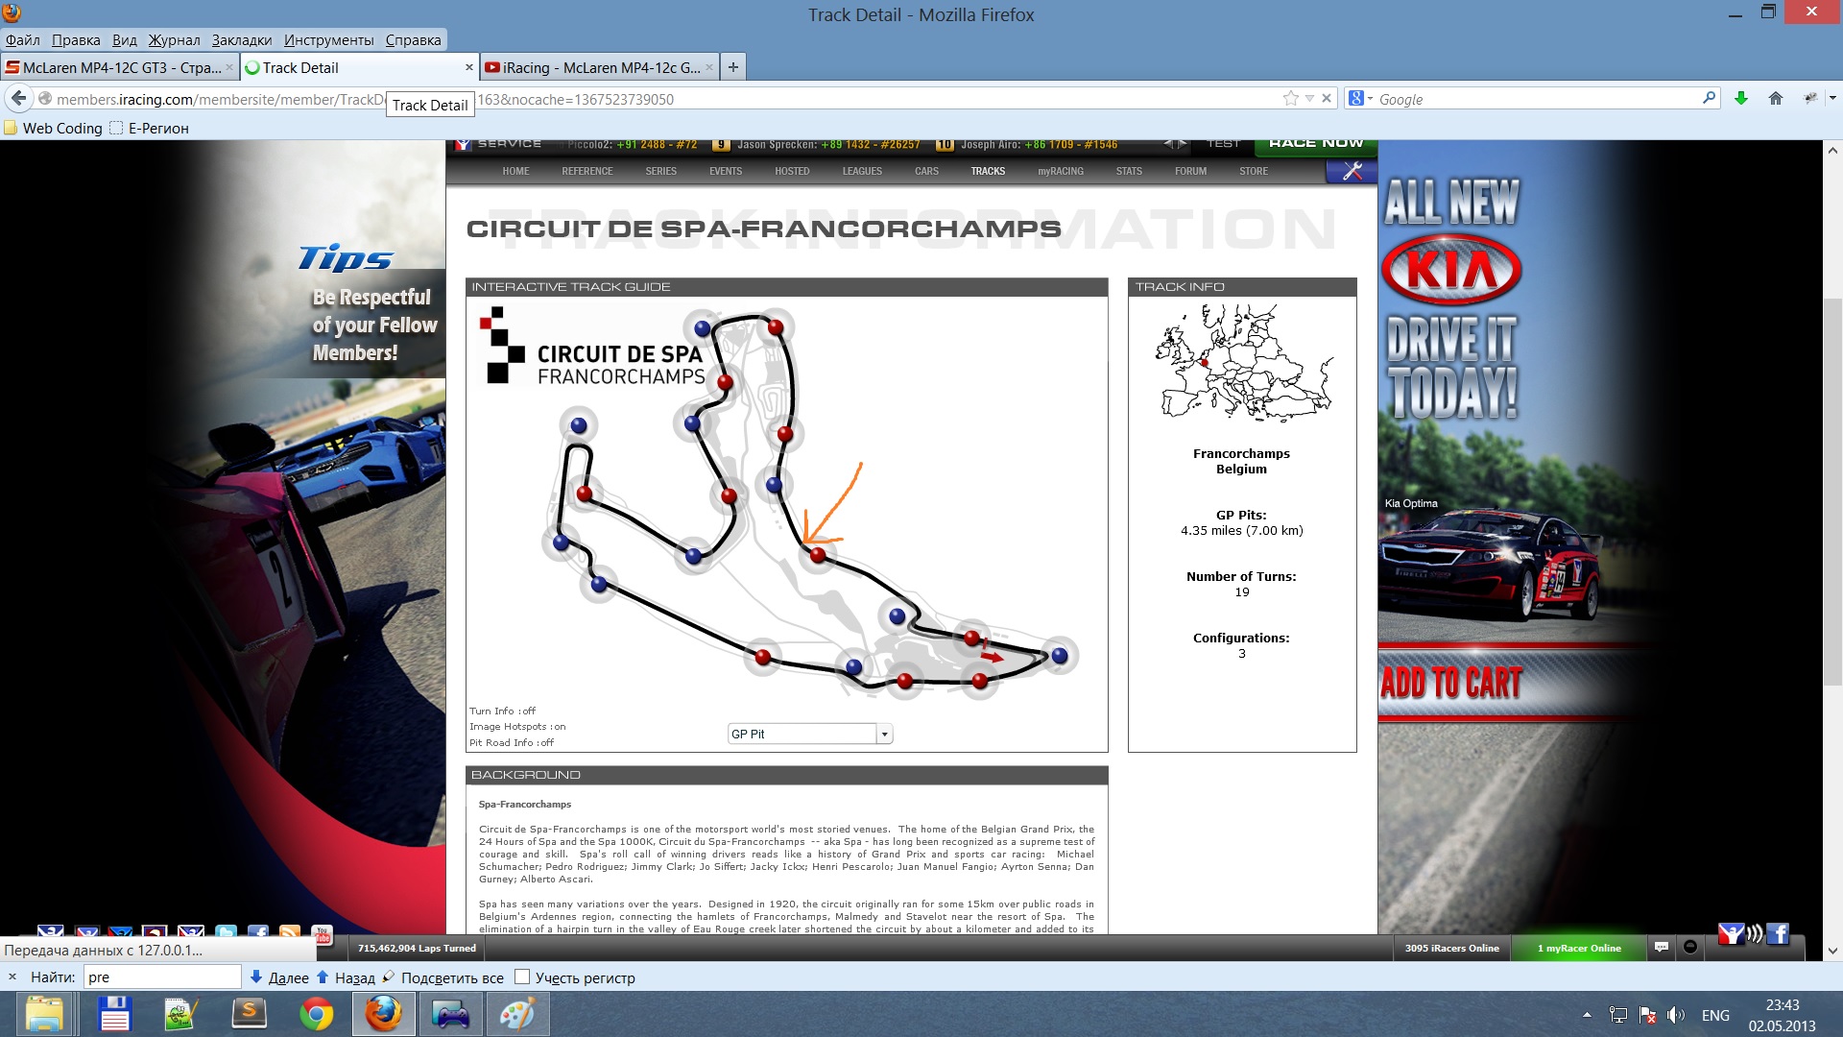Screen dimensions: 1843x1037
Task: Click the wrench settings icon in iRacing nav
Action: click(x=1352, y=171)
